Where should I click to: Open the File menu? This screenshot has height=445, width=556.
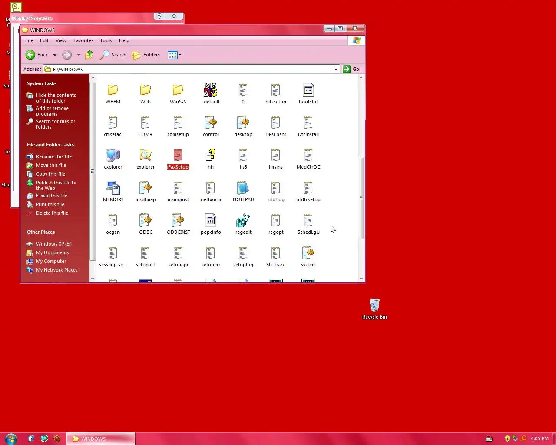tap(29, 40)
